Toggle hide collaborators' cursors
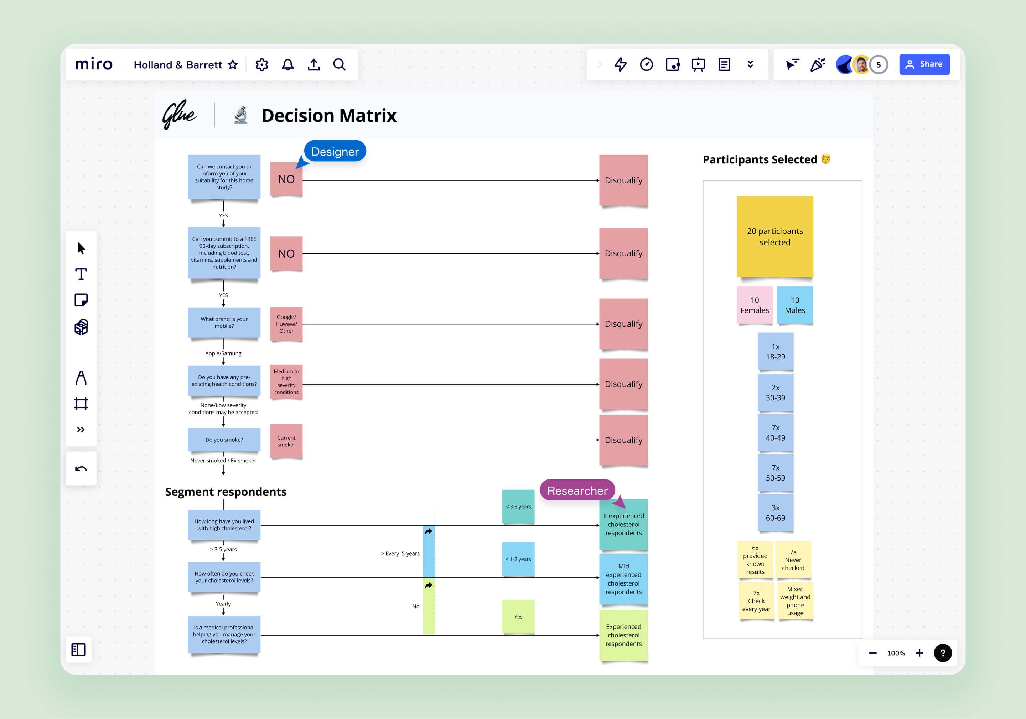The width and height of the screenshot is (1026, 719). [792, 65]
